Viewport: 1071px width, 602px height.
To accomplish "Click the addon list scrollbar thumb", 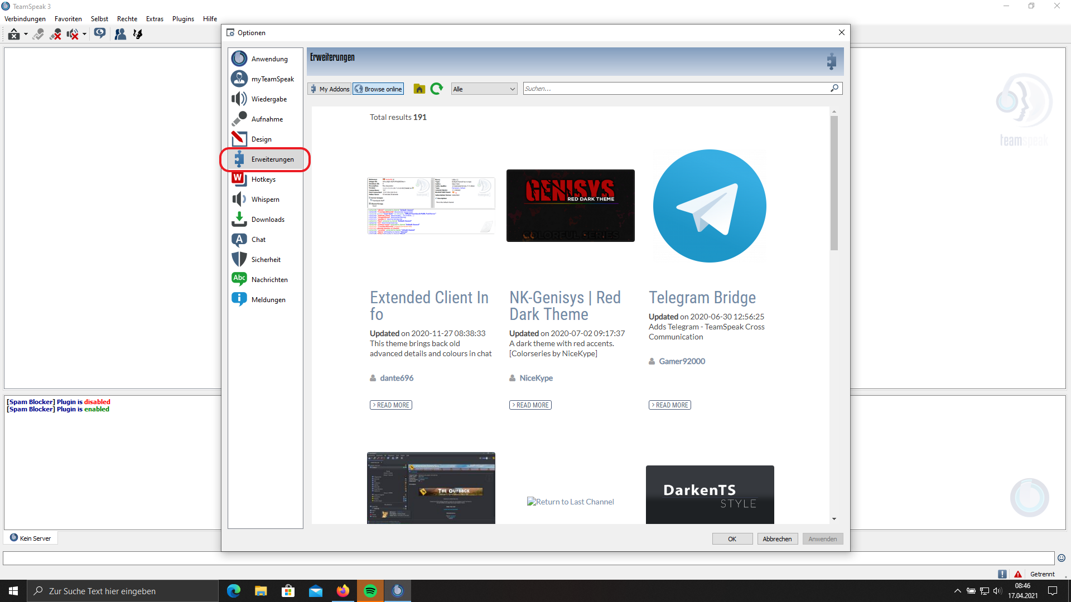I will (834, 183).
